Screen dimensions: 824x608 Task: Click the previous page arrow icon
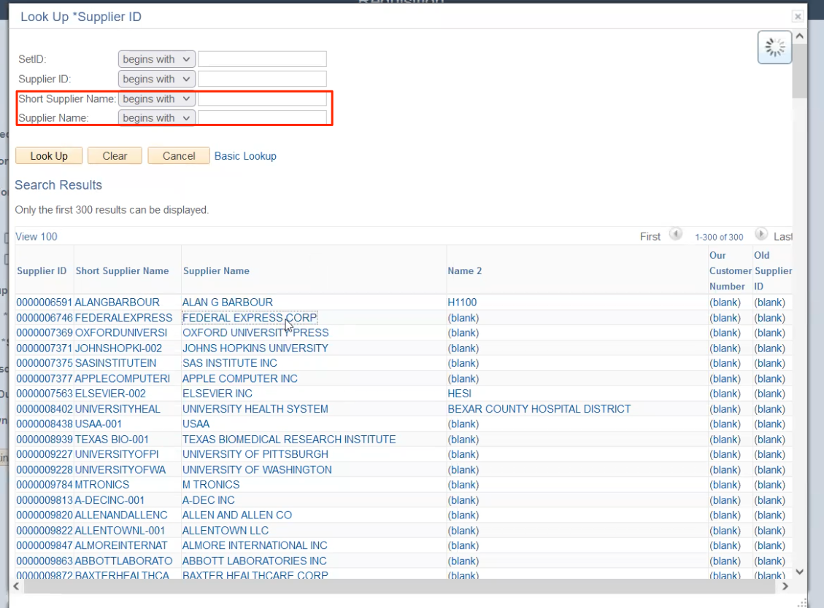[x=676, y=233]
